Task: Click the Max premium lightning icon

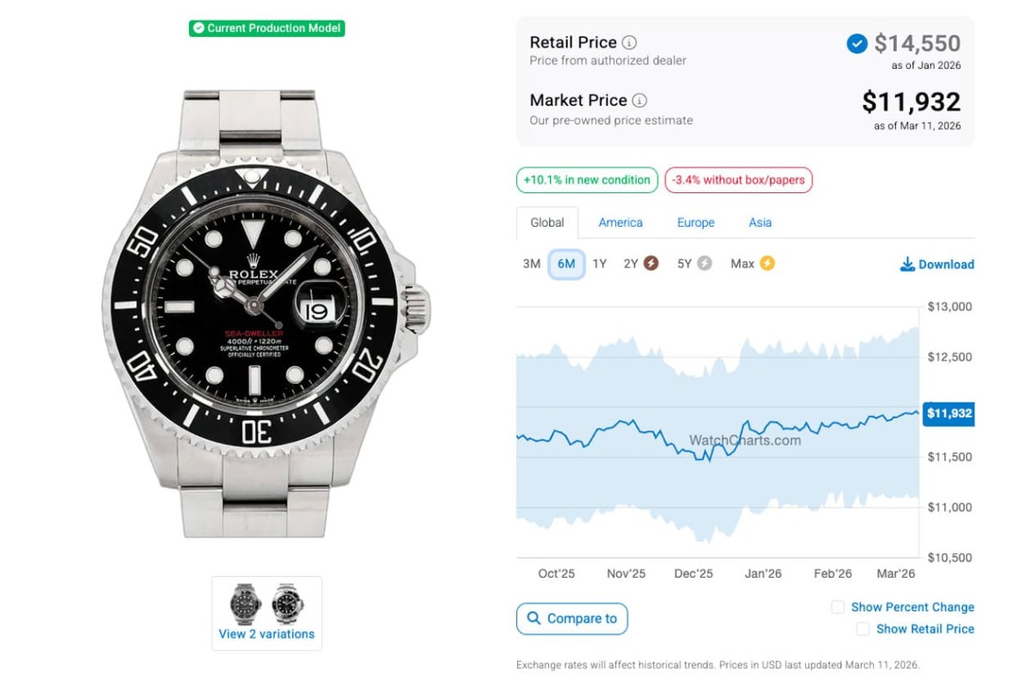Action: coord(766,264)
